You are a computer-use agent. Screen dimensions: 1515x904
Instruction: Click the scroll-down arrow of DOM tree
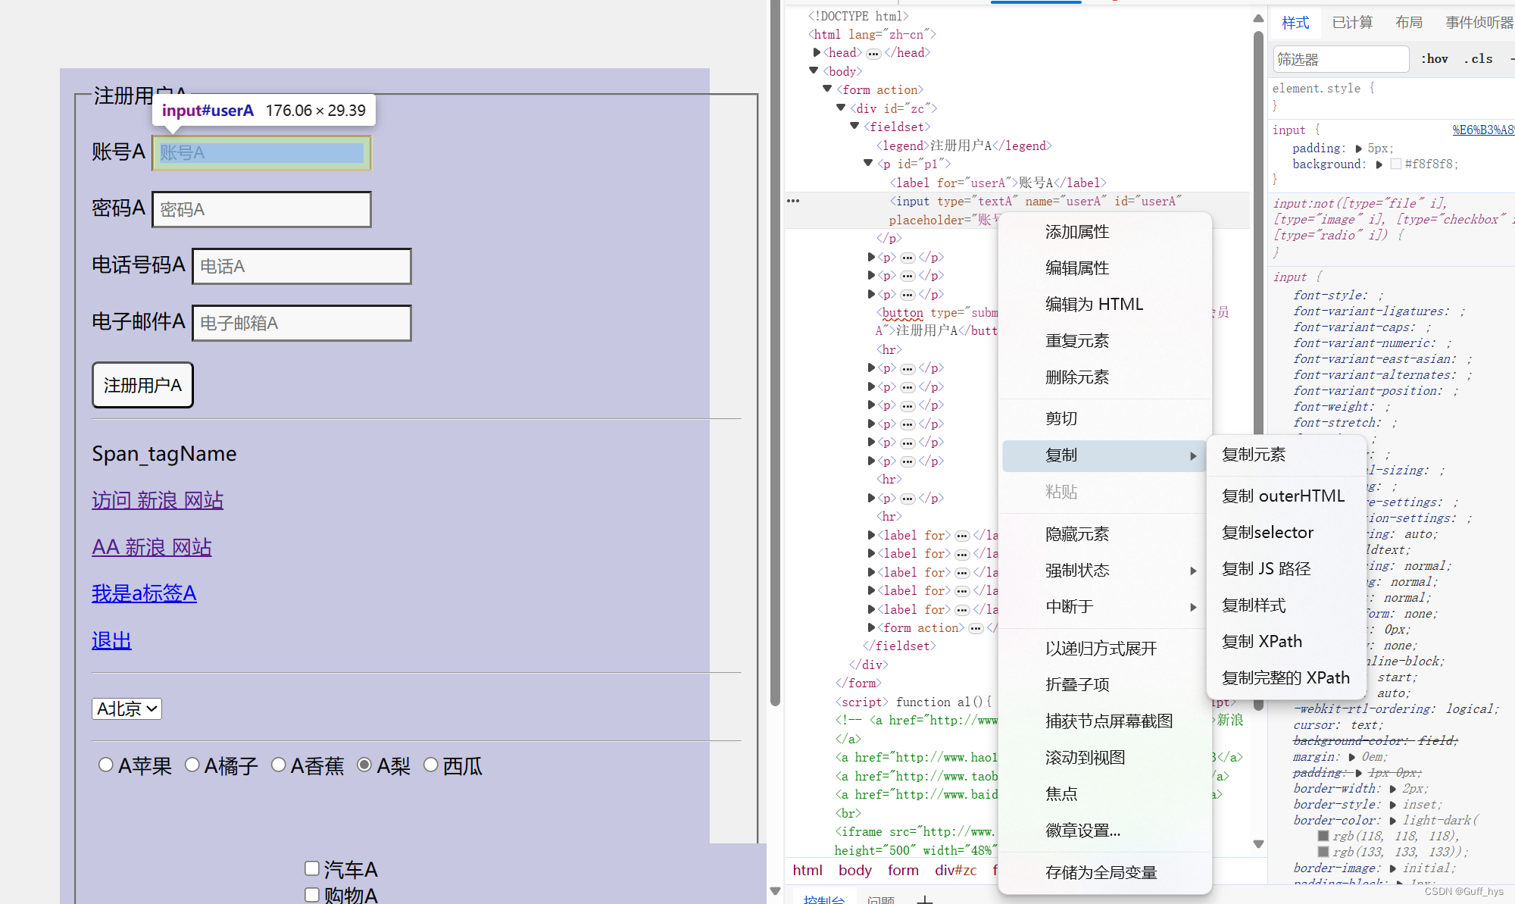1258,843
